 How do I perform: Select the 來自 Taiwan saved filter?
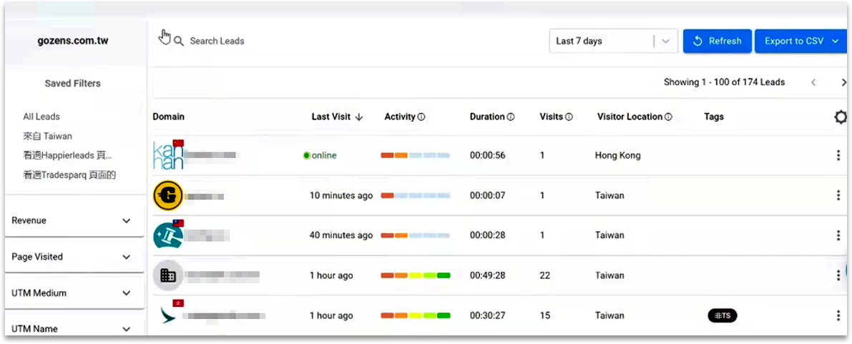pyautogui.click(x=47, y=136)
